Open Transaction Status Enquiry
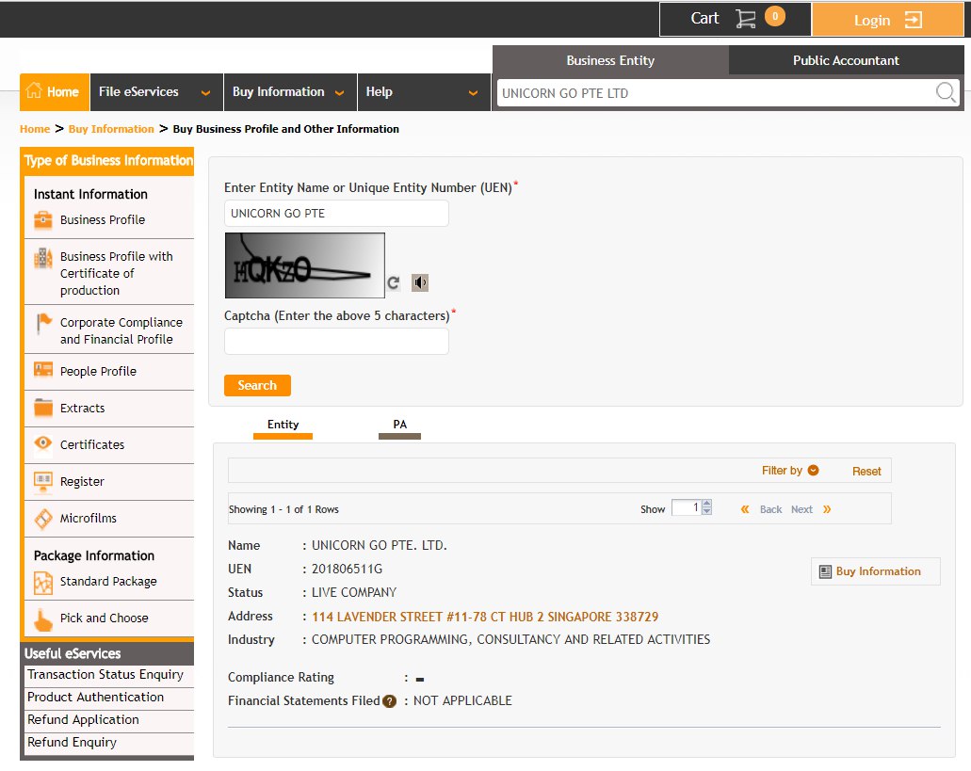The image size is (971, 771). pos(105,674)
